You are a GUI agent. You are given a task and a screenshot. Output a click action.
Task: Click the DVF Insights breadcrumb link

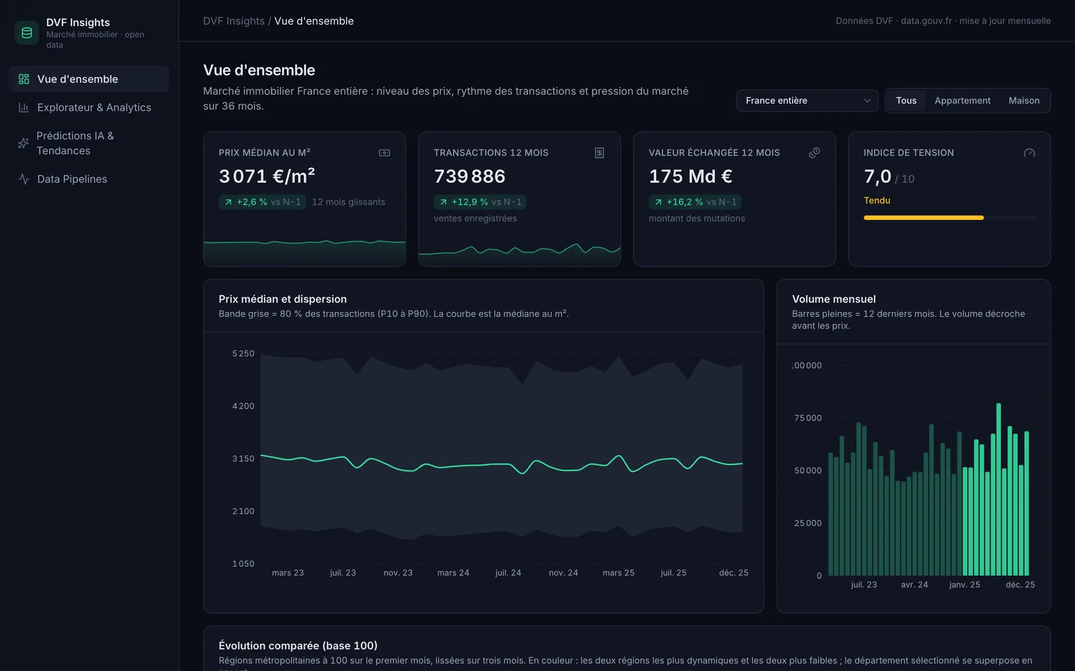pos(234,21)
